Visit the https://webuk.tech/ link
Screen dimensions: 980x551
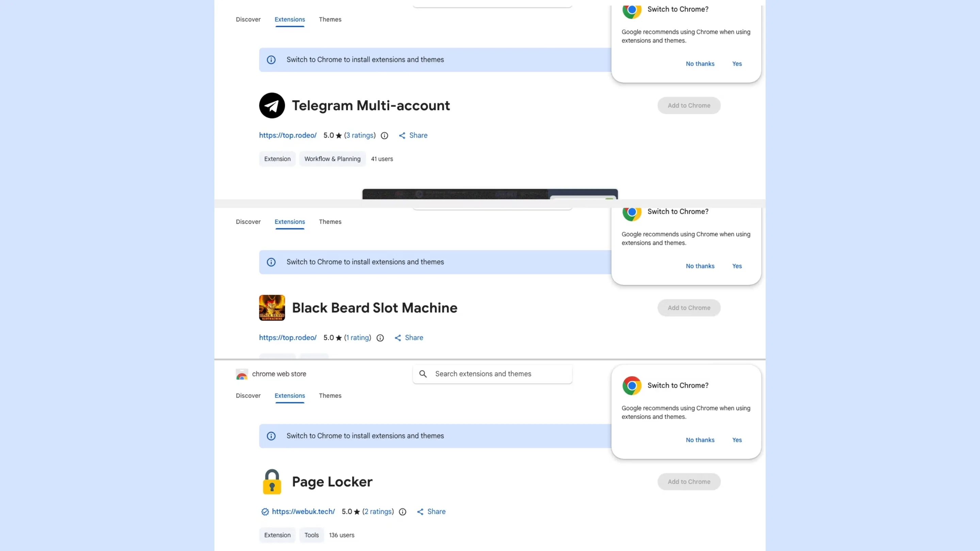click(303, 512)
